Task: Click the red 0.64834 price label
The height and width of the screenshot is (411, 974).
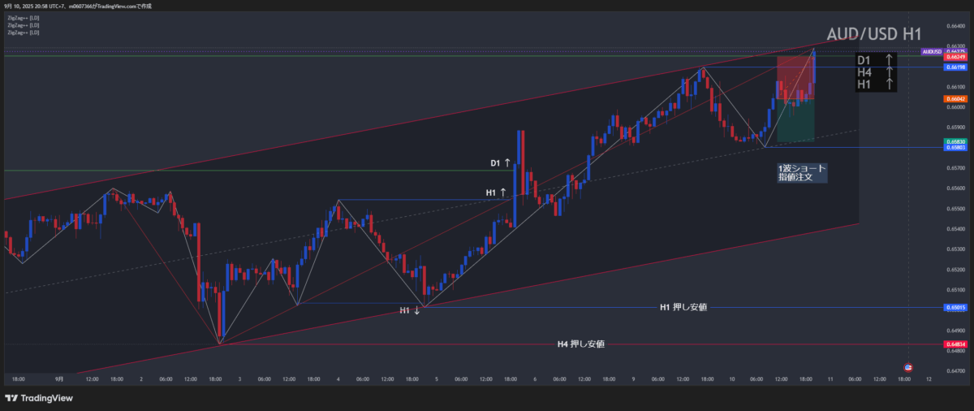Action: pos(955,344)
